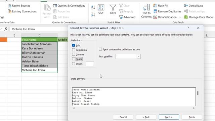Clear the current filter

coord(124,6)
